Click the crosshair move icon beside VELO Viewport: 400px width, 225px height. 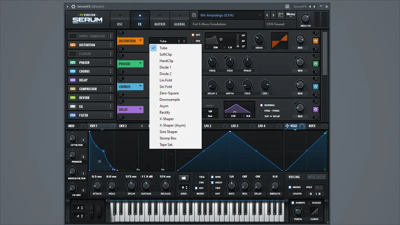pos(288,126)
